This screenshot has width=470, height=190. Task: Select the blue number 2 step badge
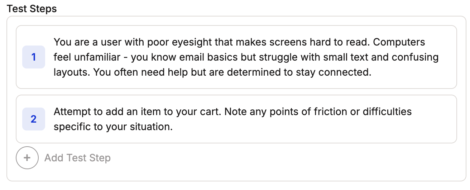tap(34, 119)
